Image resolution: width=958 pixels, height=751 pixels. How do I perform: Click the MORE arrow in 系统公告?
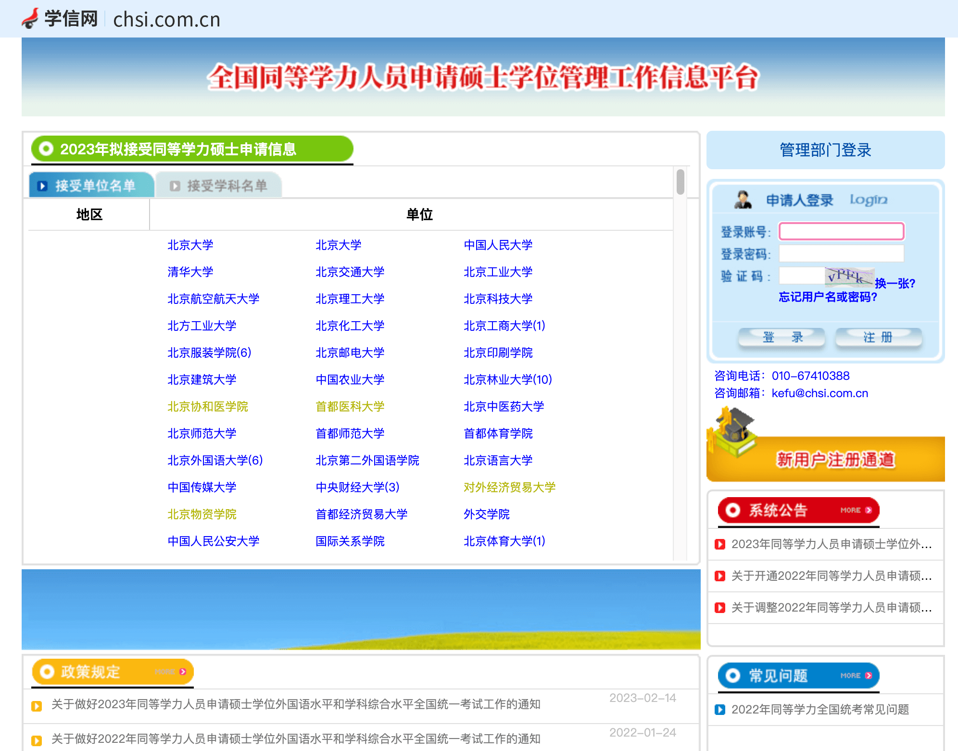coord(869,510)
